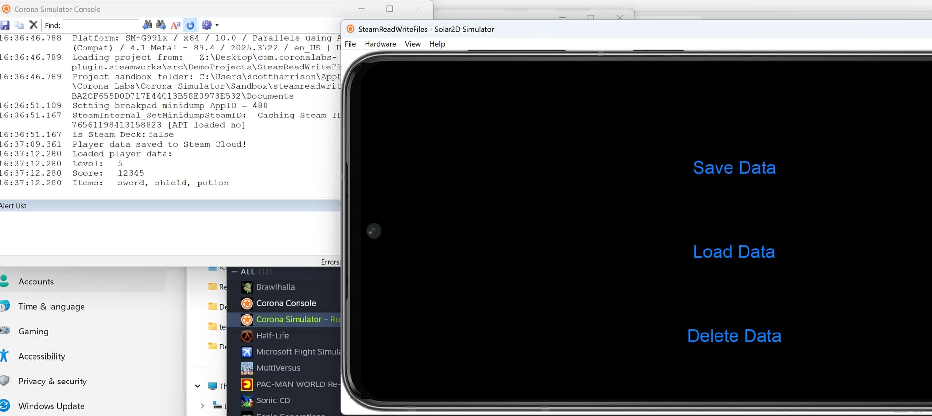This screenshot has width=932, height=416.
Task: Open the Help menu in Solar2D Simulator
Action: point(437,44)
